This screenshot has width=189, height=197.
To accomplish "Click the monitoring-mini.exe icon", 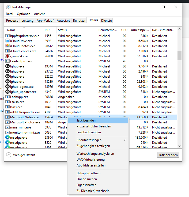I will pos(7,132).
